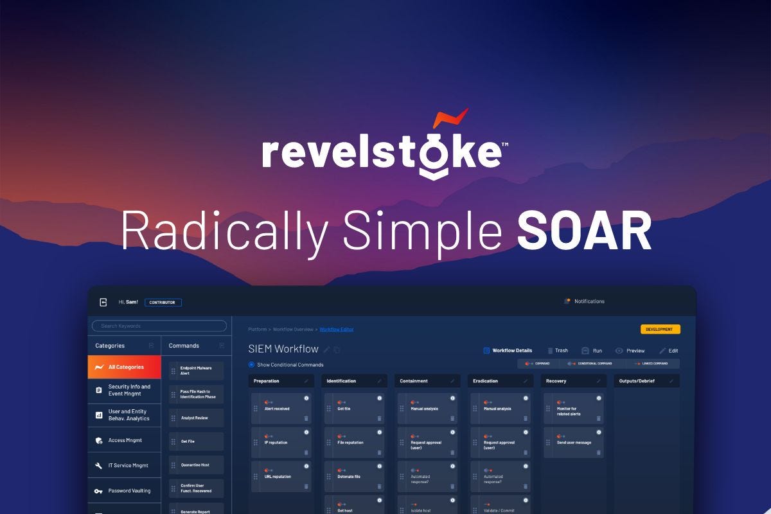Image resolution: width=771 pixels, height=514 pixels.
Task: Show info for IP reputation card
Action: tap(306, 432)
